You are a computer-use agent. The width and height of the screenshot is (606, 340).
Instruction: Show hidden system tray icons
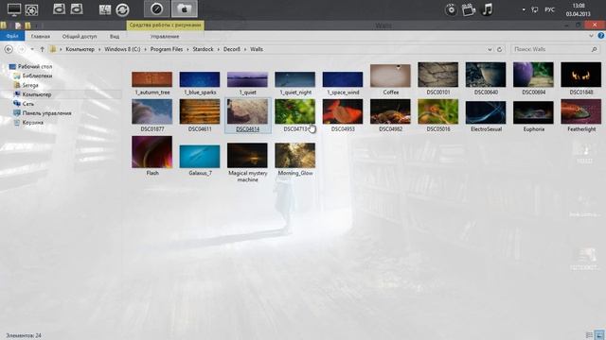tap(524, 9)
